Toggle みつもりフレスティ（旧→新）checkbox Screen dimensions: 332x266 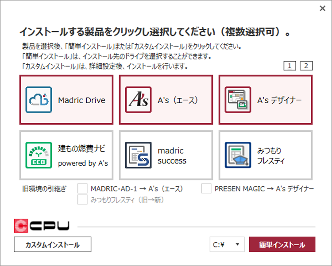click(x=82, y=199)
